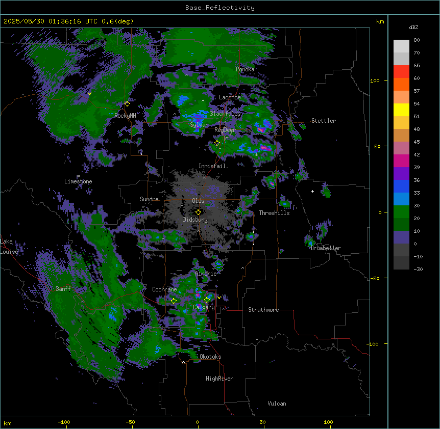Select the yellow V marker east of Calgary
The width and height of the screenshot is (440, 429).
pyautogui.click(x=219, y=298)
